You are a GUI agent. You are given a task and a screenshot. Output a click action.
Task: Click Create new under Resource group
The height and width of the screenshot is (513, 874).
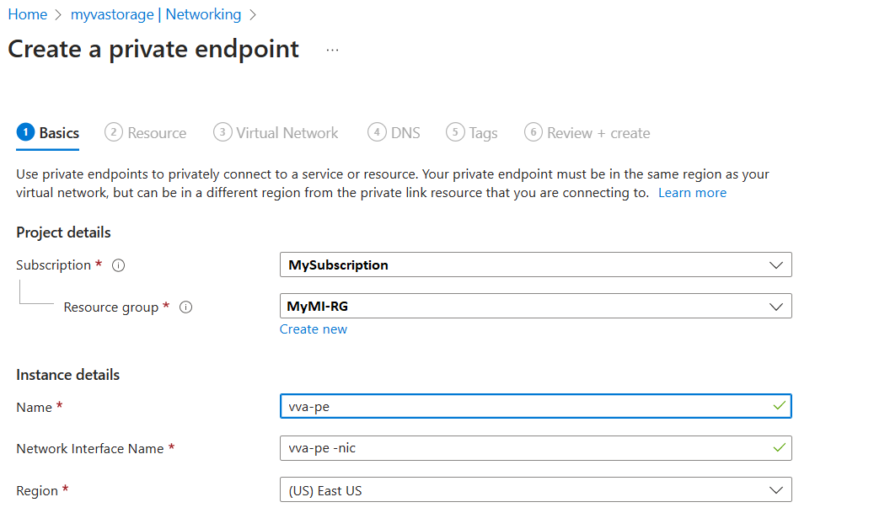(314, 329)
